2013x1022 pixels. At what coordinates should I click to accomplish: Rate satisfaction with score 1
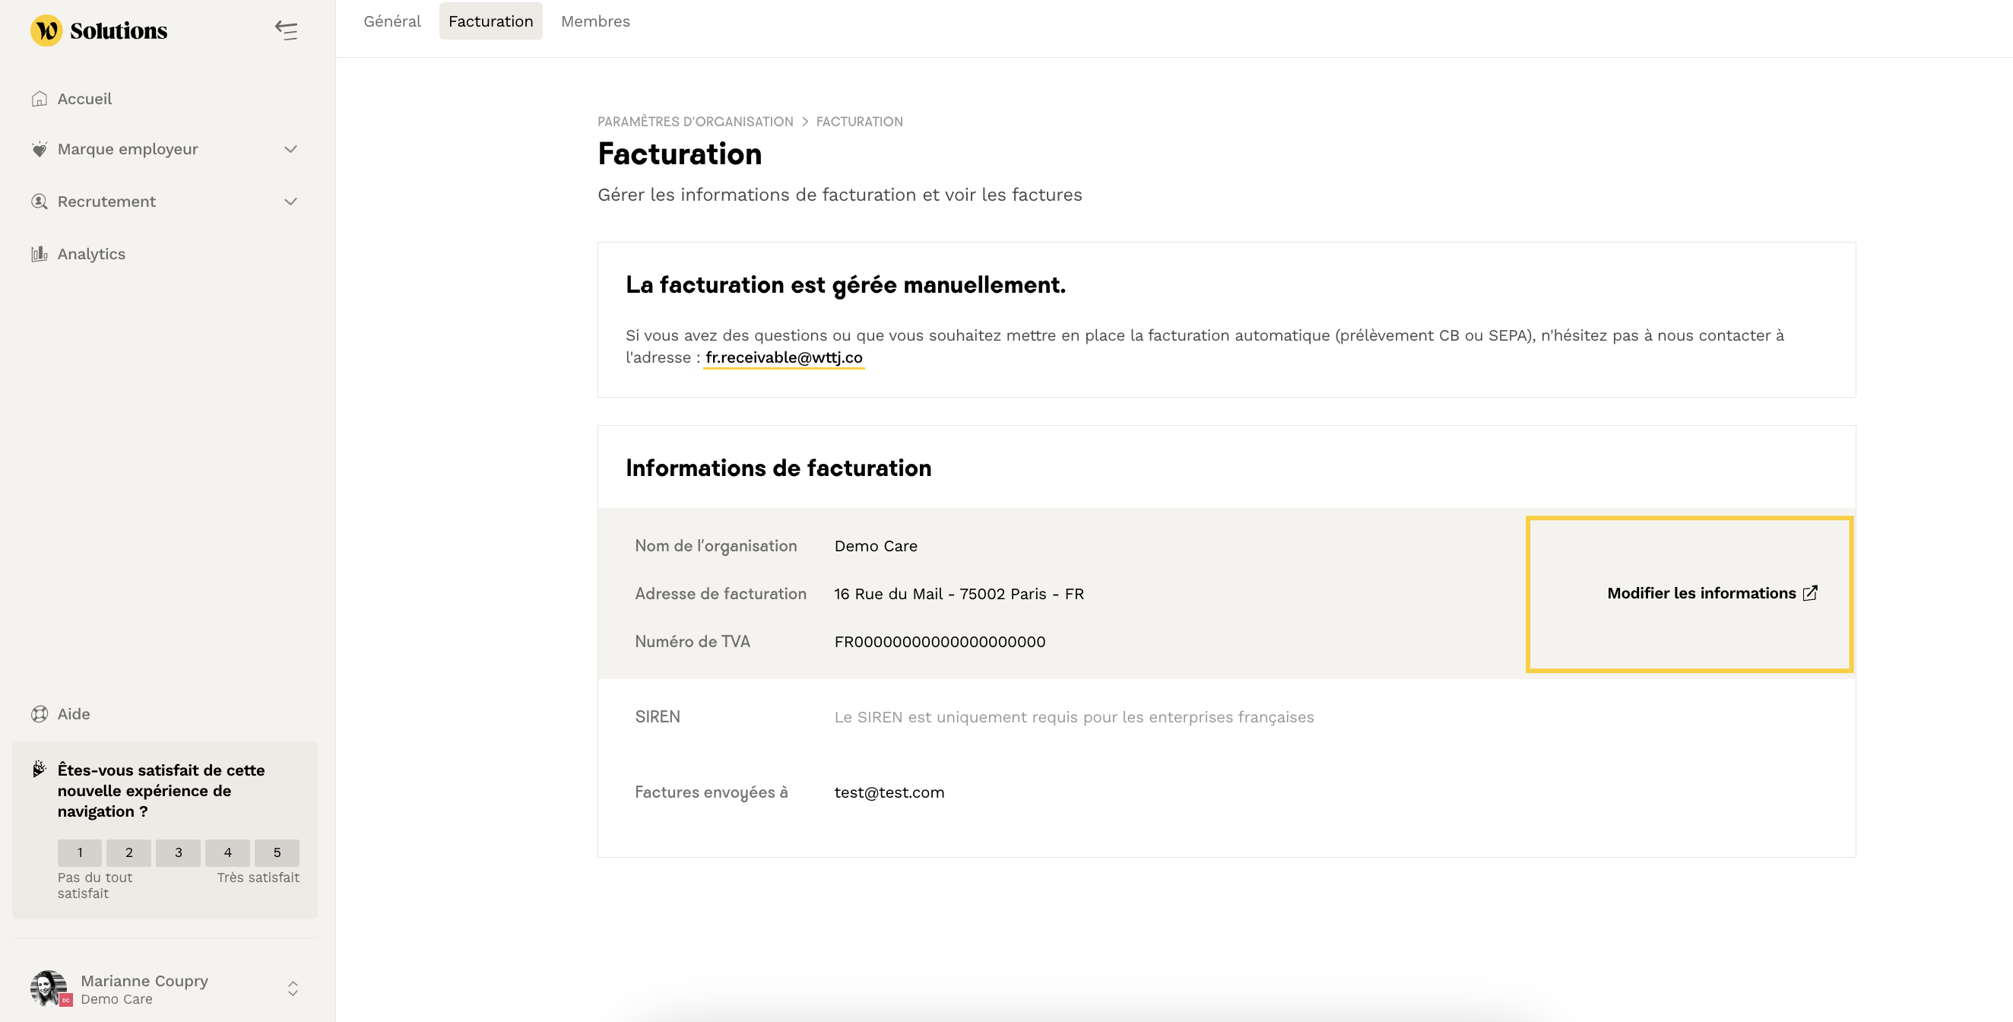(80, 852)
